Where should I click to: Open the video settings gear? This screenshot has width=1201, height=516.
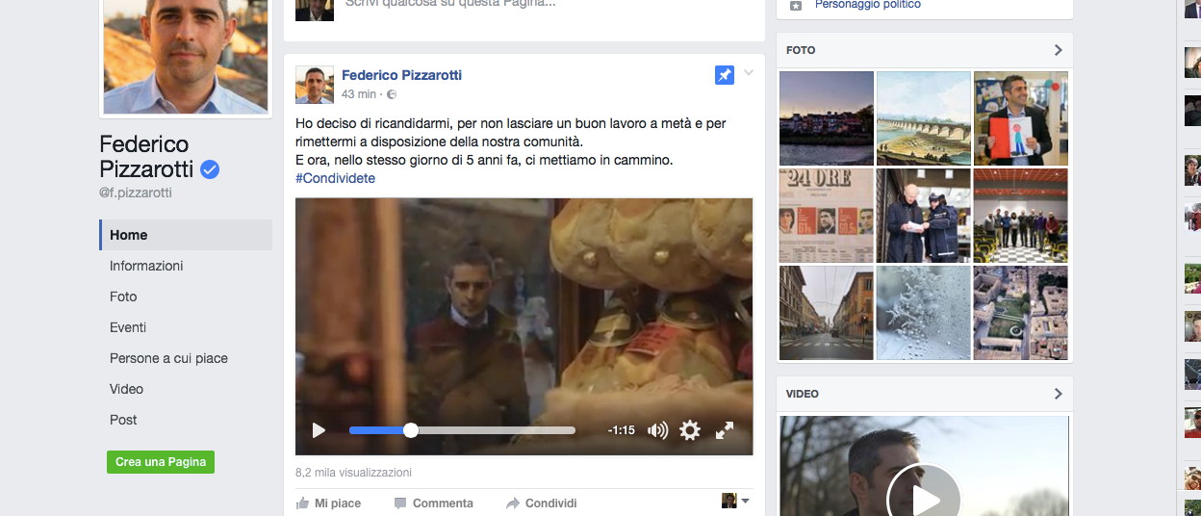point(690,430)
